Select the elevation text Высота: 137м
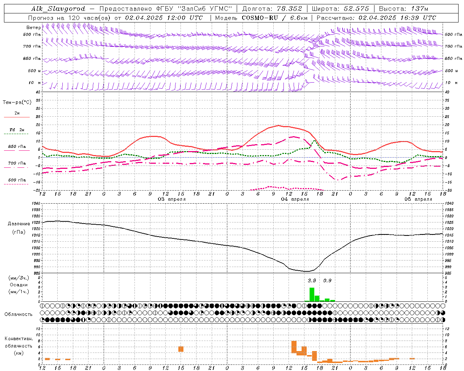Image resolution: width=464 pixels, height=371 pixels. pos(403,9)
